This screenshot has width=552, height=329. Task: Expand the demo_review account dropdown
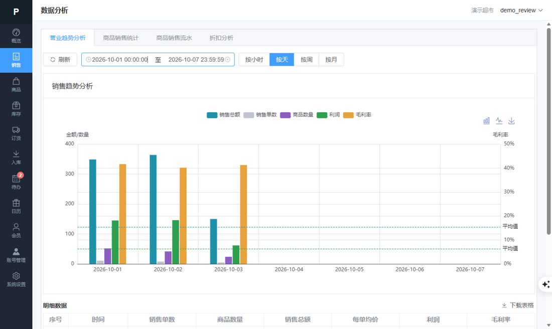(521, 10)
